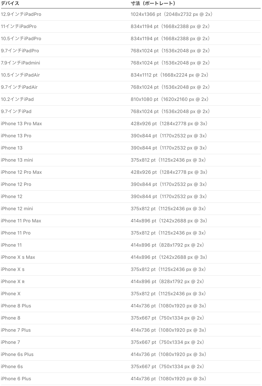Select the 7.9インチiPadmini device name
This screenshot has height=386, width=262.
21,63
